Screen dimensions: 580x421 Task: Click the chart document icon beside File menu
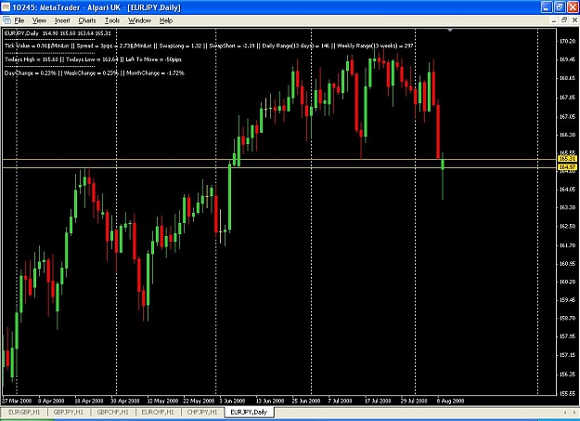(6, 20)
